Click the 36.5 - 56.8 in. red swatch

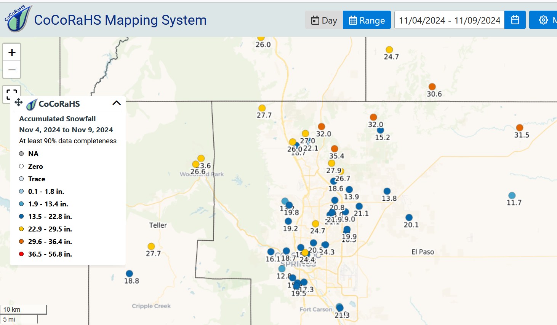coord(21,254)
